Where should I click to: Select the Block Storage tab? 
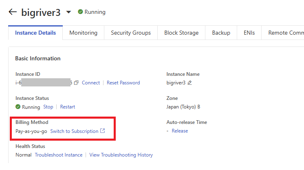(x=181, y=33)
